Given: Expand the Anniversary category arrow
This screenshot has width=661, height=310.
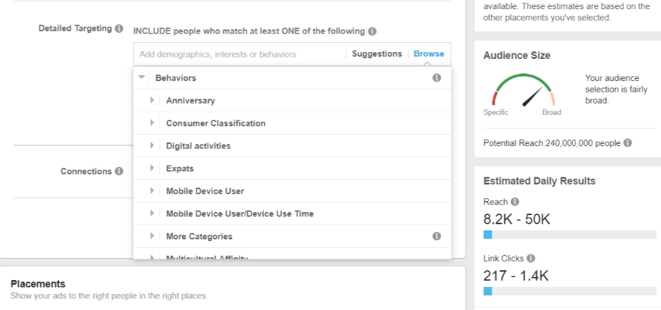Looking at the screenshot, I should [x=152, y=100].
